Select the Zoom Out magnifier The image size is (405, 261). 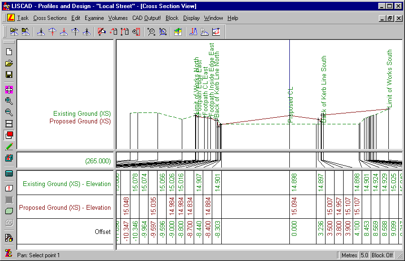9,112
